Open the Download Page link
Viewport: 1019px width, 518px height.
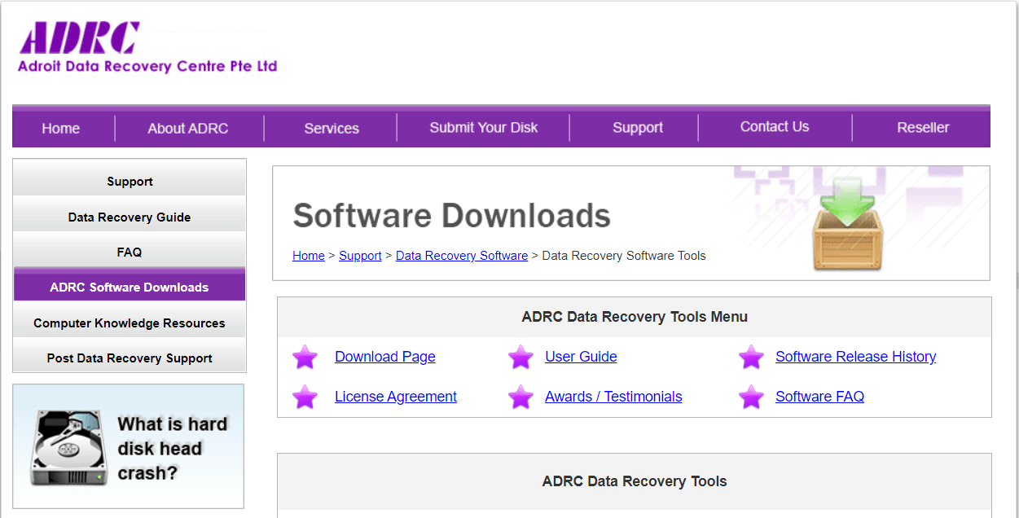[x=385, y=357]
